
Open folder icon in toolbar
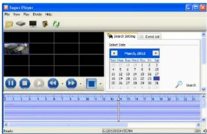point(9,24)
